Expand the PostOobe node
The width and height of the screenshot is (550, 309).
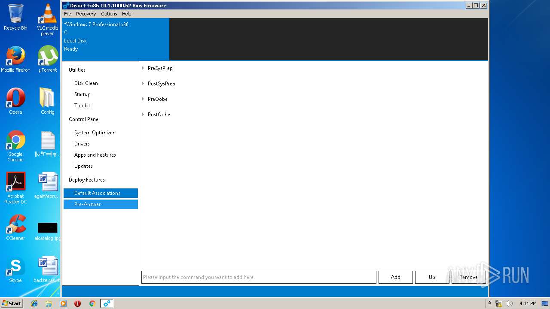pos(143,115)
